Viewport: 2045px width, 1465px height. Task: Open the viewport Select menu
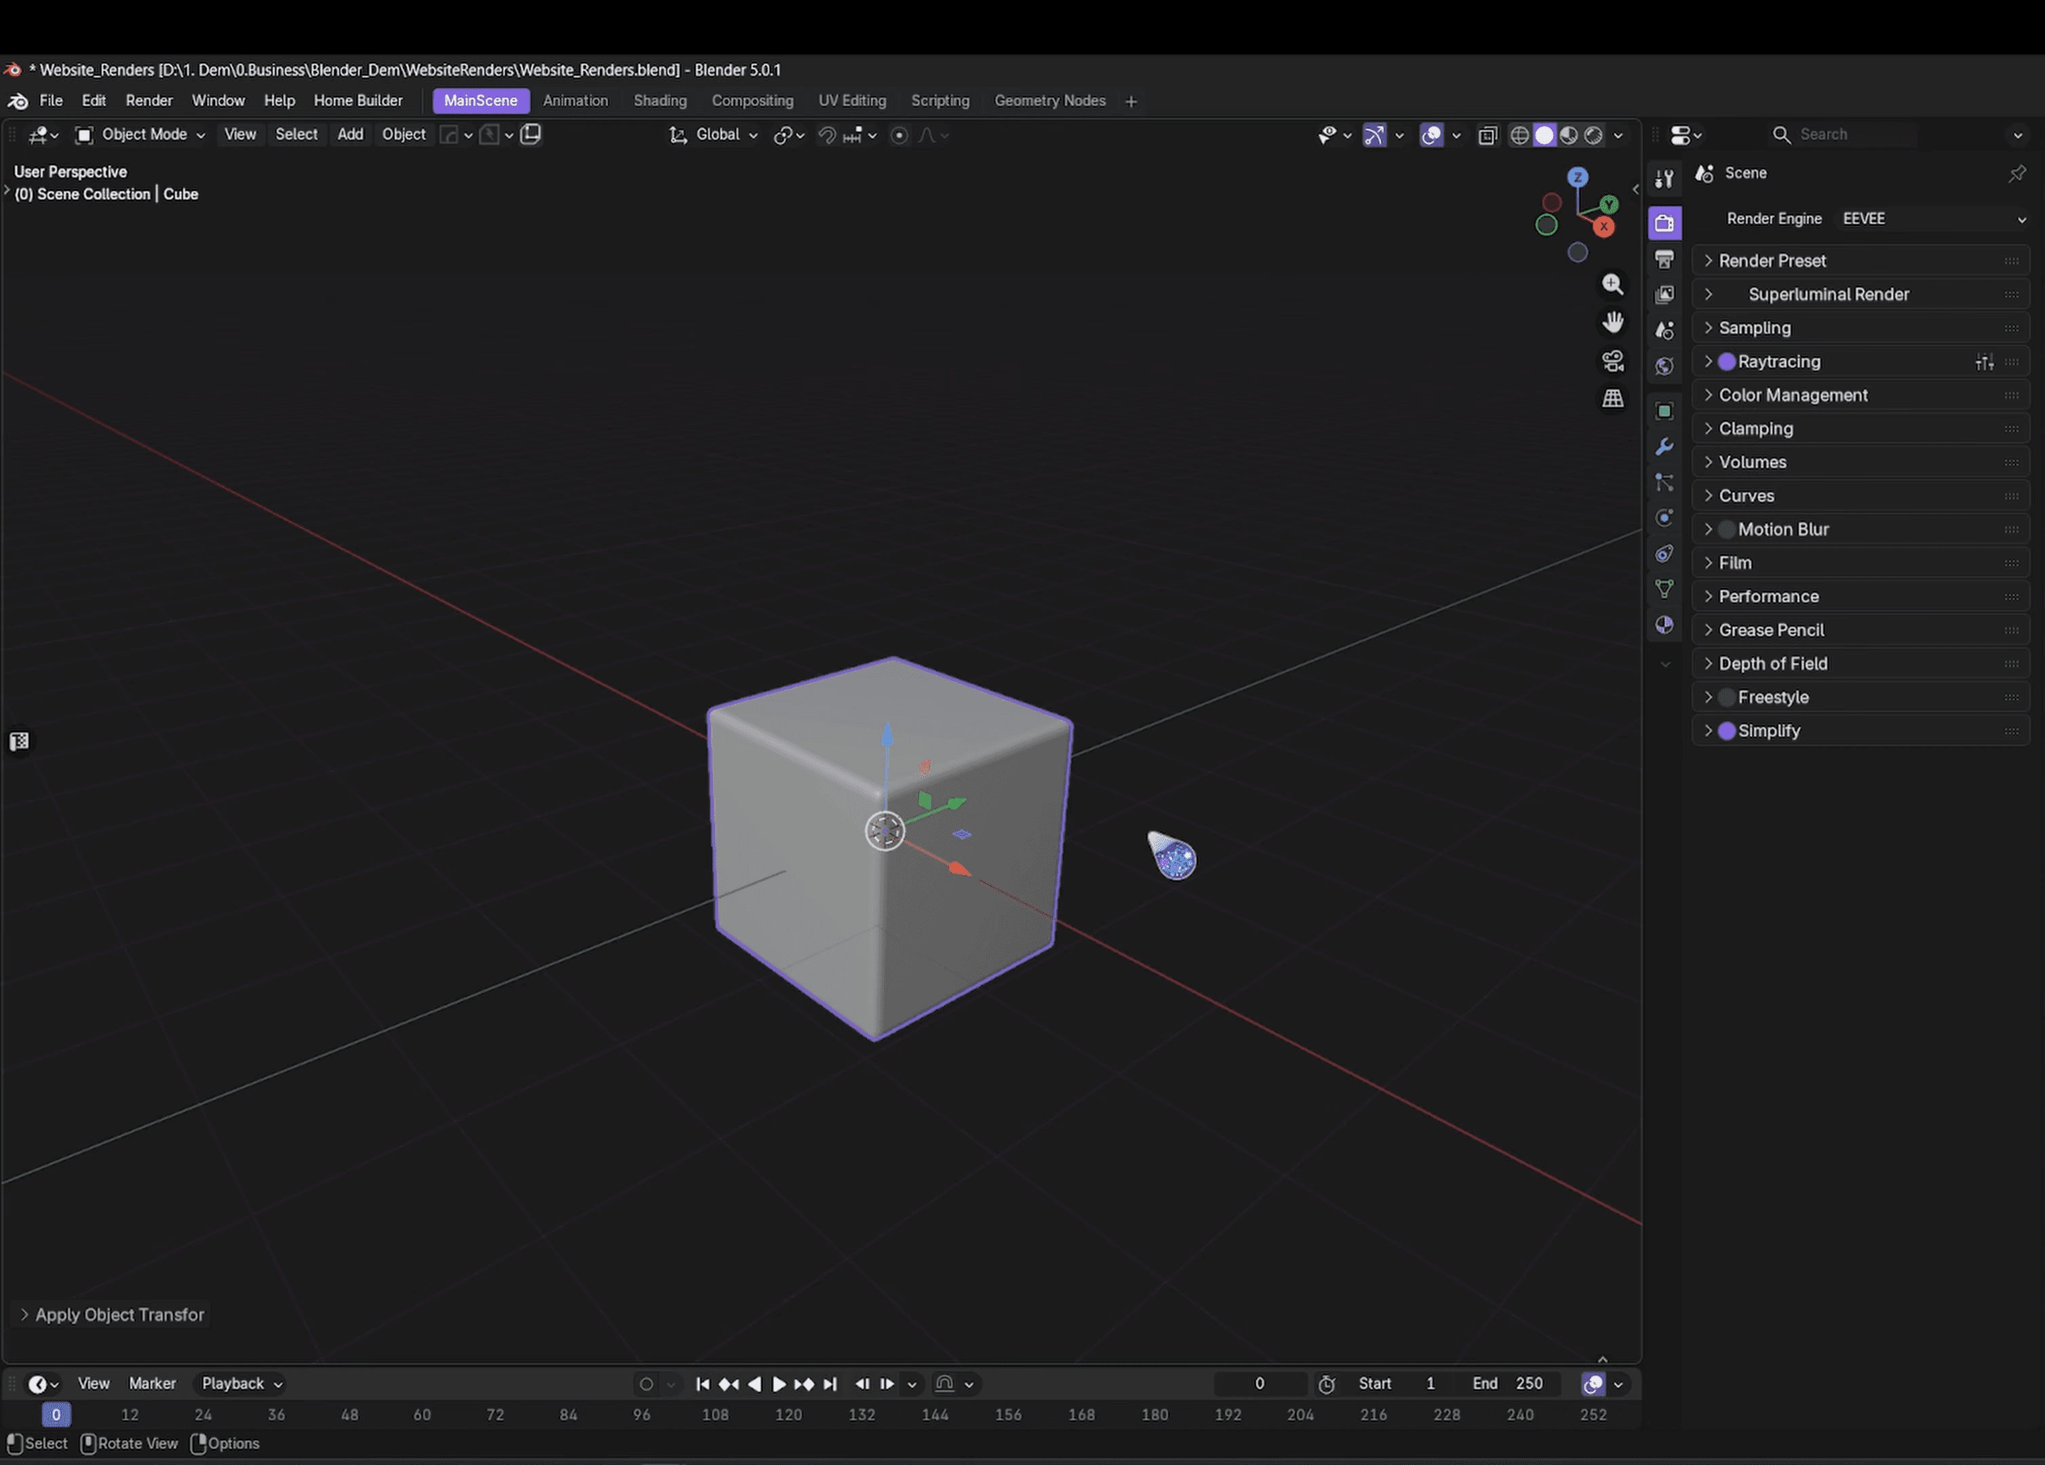pos(296,134)
